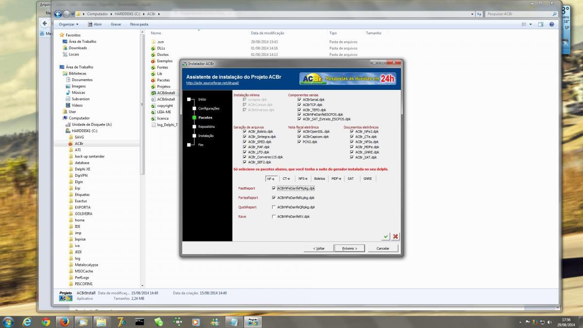
Task: Open the Windows Start menu orb
Action: 8,322
